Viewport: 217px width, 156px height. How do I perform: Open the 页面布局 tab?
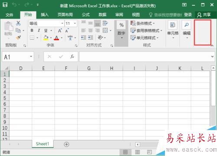pos(65,15)
